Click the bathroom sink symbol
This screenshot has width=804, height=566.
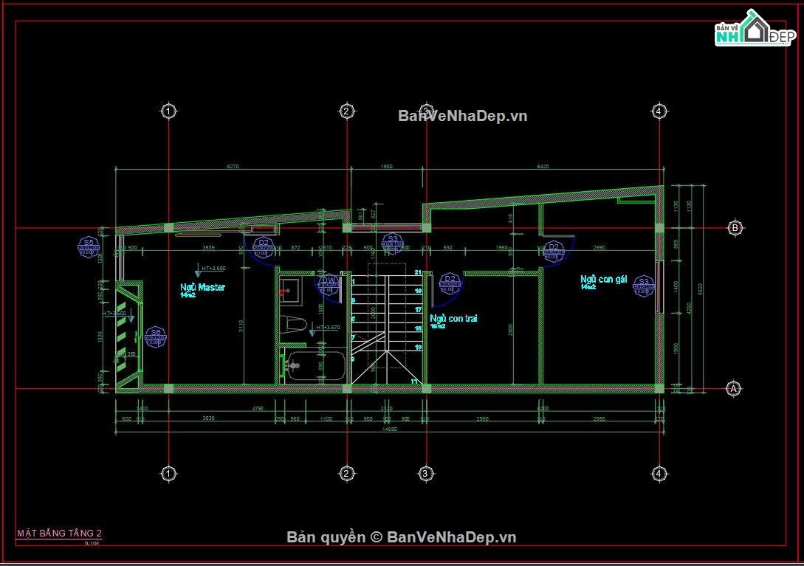(x=291, y=289)
